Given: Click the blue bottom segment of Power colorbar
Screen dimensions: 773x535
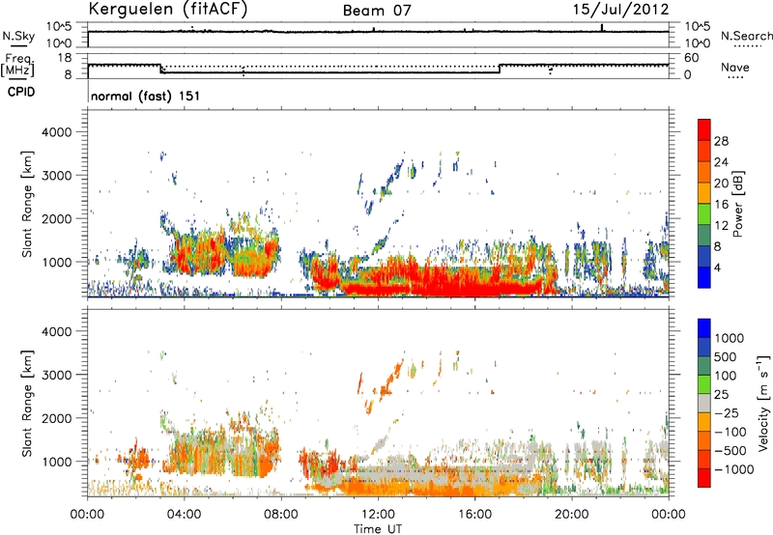Looking at the screenshot, I should point(704,277).
